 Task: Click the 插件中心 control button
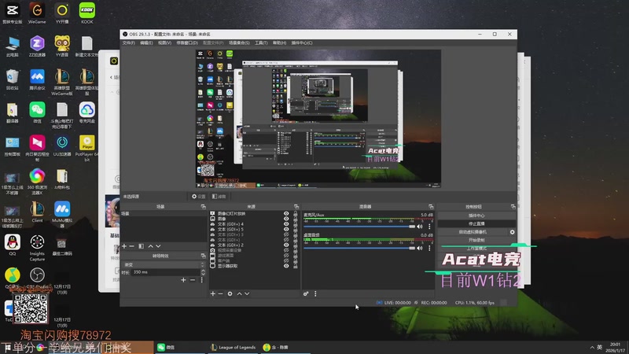[x=476, y=216]
